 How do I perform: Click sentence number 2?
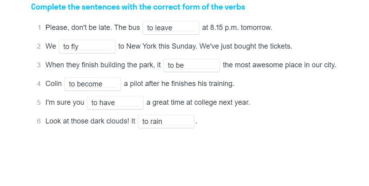tap(39, 47)
